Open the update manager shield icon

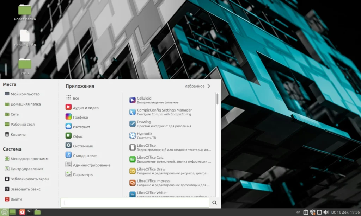click(312, 212)
